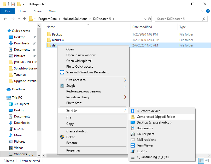Select Quick access in navigation pane

tap(21, 31)
